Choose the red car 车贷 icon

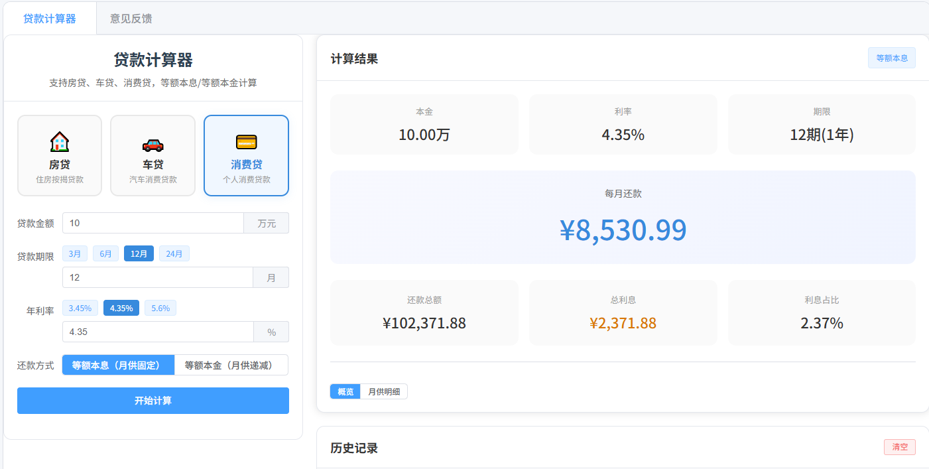pos(153,145)
